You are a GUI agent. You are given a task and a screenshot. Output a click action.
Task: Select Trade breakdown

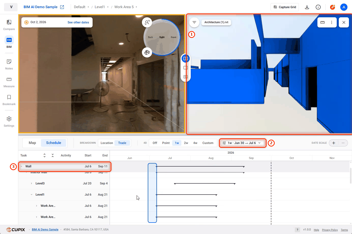[122, 143]
